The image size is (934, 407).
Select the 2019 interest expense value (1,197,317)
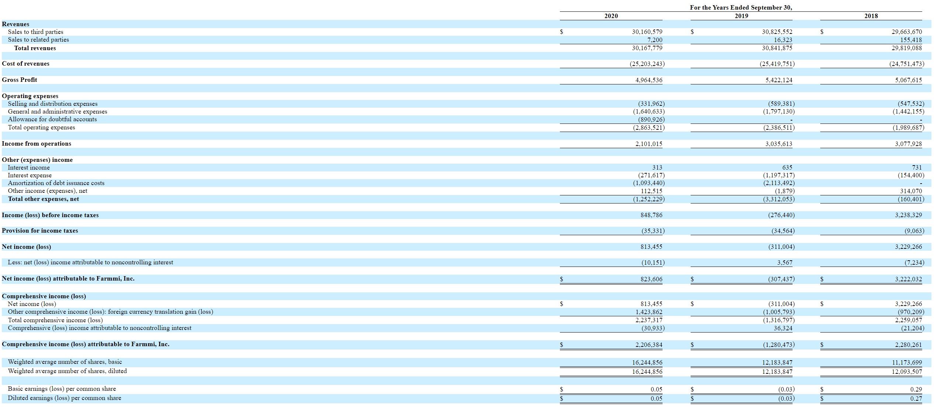[x=779, y=175]
